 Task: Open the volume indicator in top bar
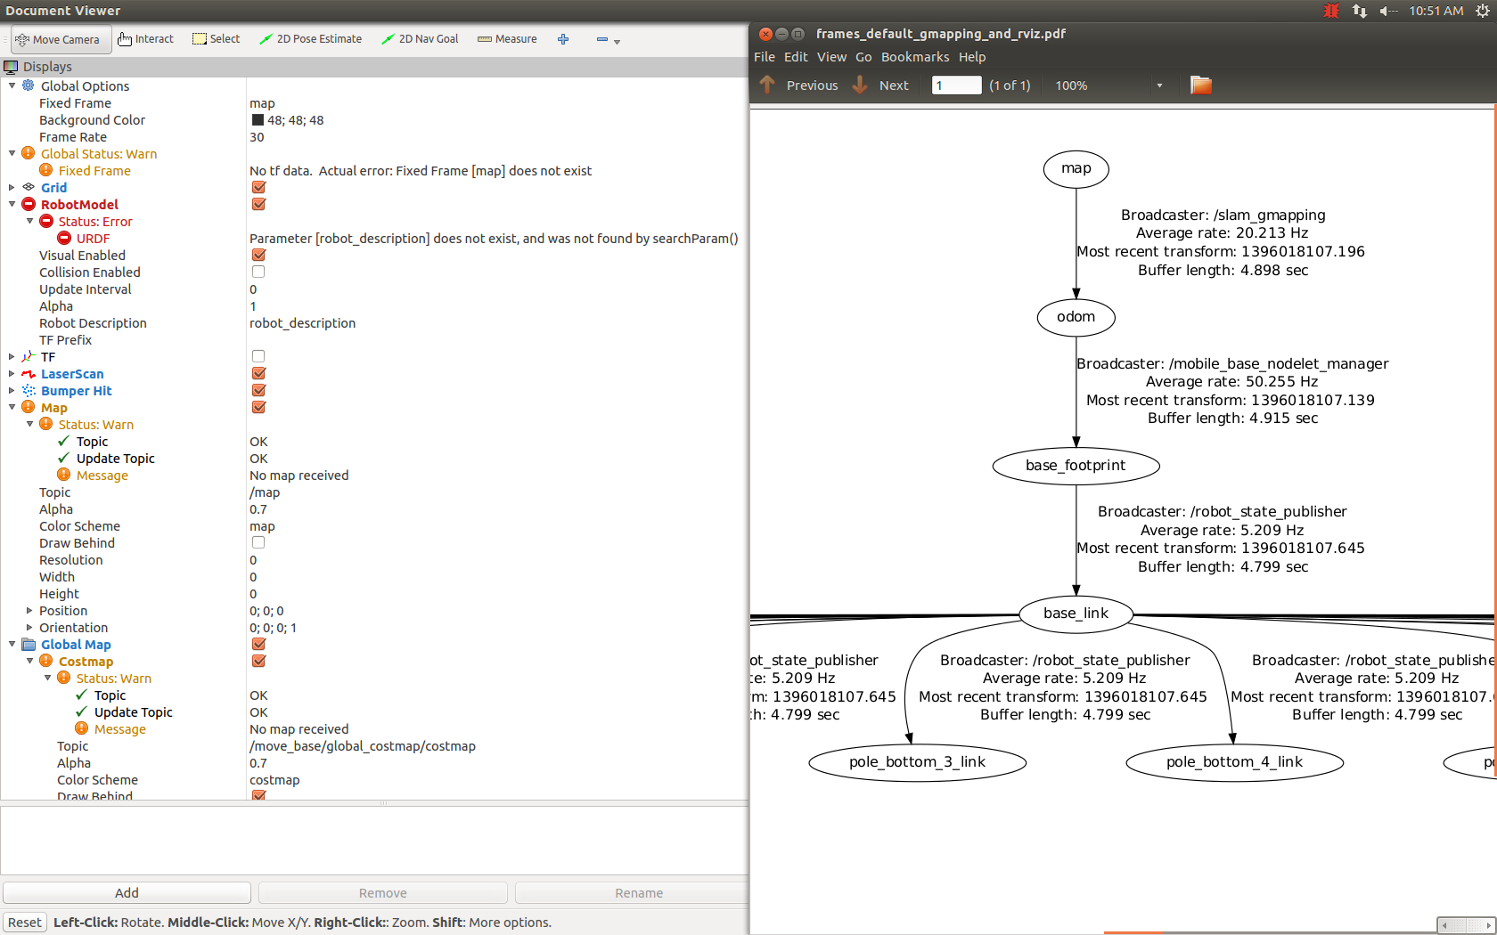tap(1388, 11)
